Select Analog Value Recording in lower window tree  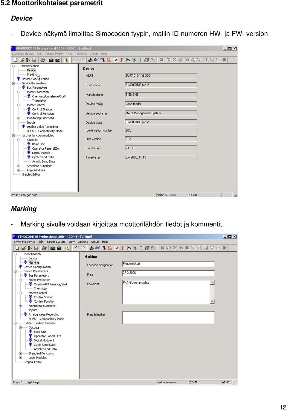click(x=44, y=315)
